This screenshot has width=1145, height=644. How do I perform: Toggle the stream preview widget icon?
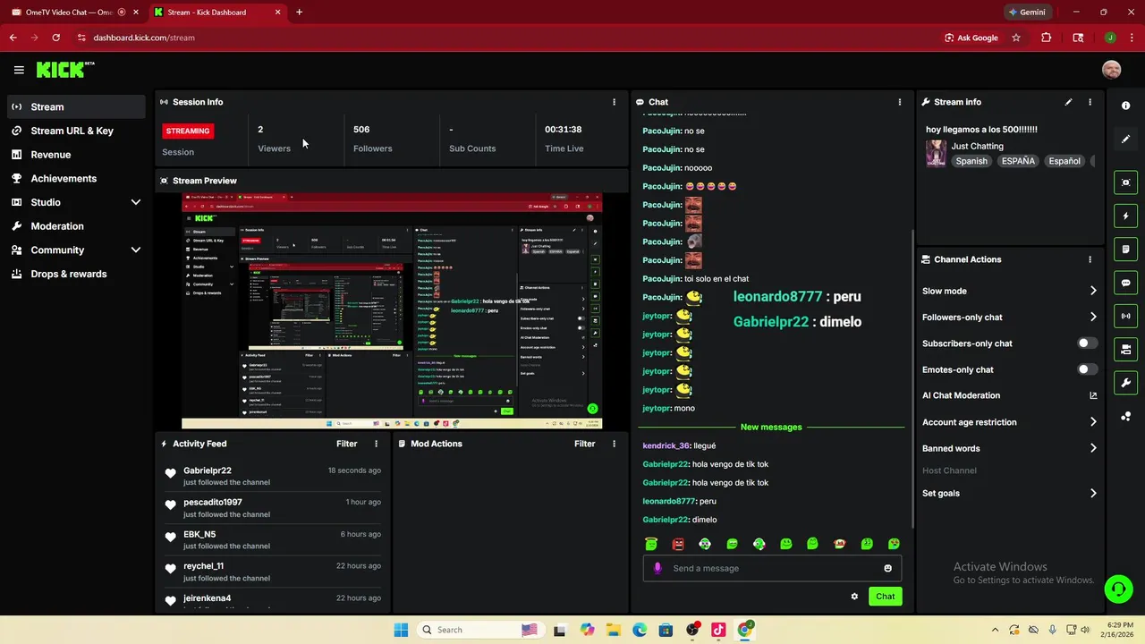pos(1125,182)
